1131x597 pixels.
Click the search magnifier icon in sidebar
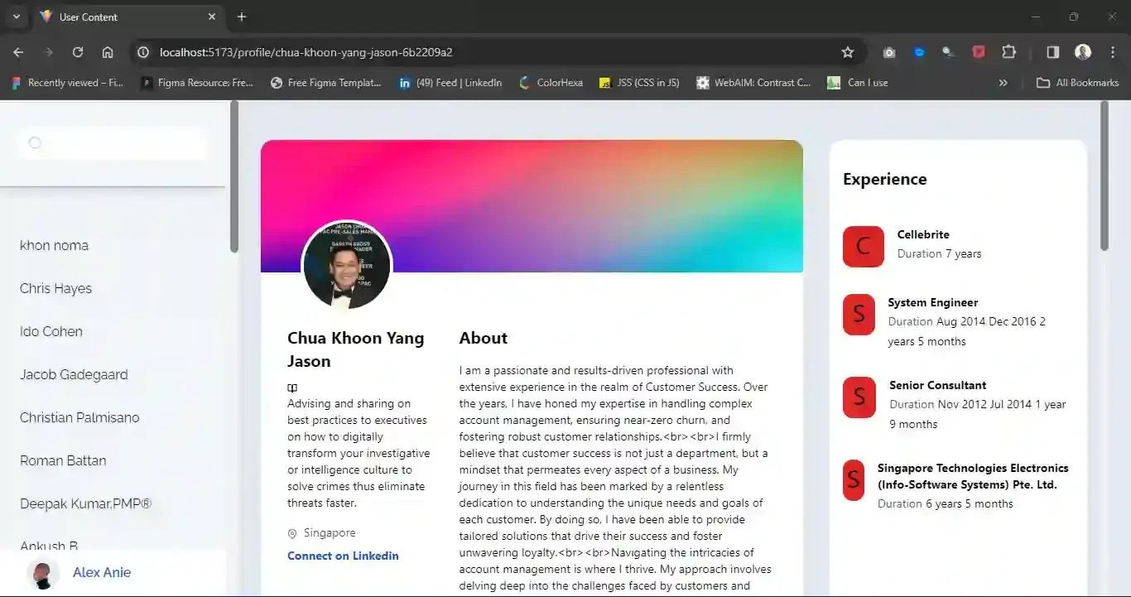point(35,143)
